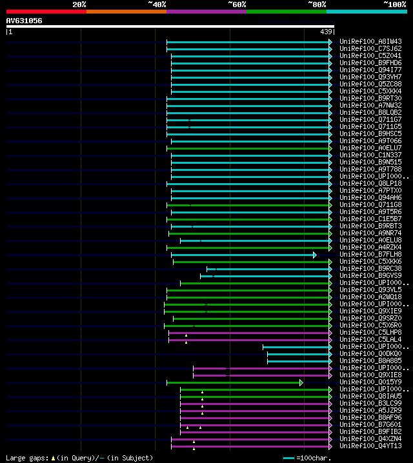Click the arrowhead at end of UniRef100_B7FLH8 alignment
The image size is (413, 463).
pos(315,255)
